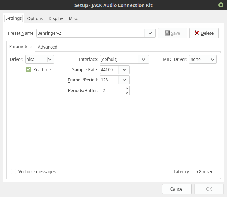The height and width of the screenshot is (197, 227).
Task: Click the Cancel button
Action: pos(177,189)
